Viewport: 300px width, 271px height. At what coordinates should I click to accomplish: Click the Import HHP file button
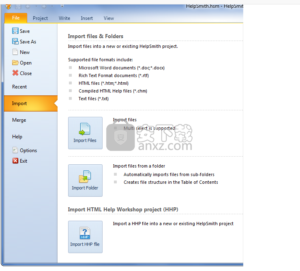tap(85, 237)
